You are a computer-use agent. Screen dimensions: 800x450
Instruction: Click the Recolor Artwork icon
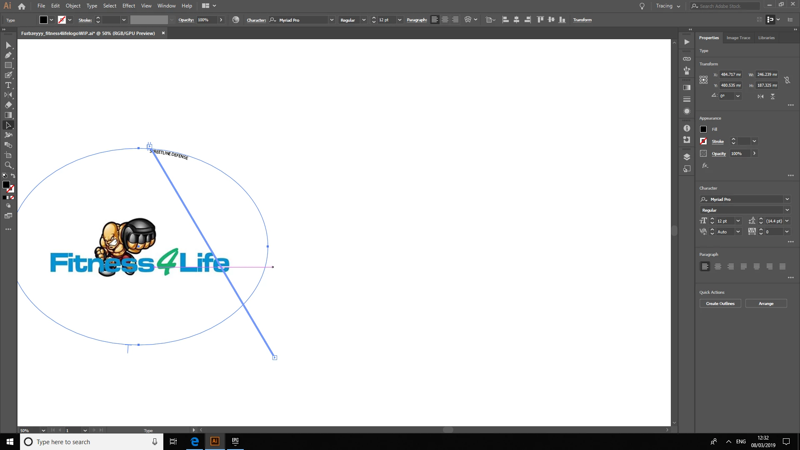click(236, 20)
